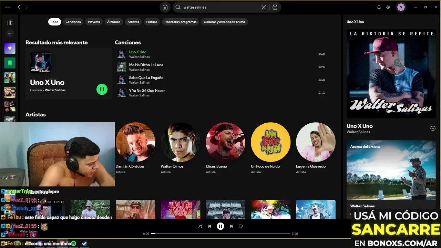Open the Home page icon
Image resolution: width=441 pixels, height=248 pixels.
point(165,7)
